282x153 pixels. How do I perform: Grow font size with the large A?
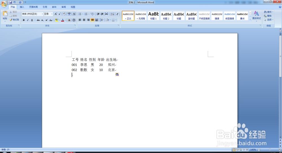coord(56,14)
